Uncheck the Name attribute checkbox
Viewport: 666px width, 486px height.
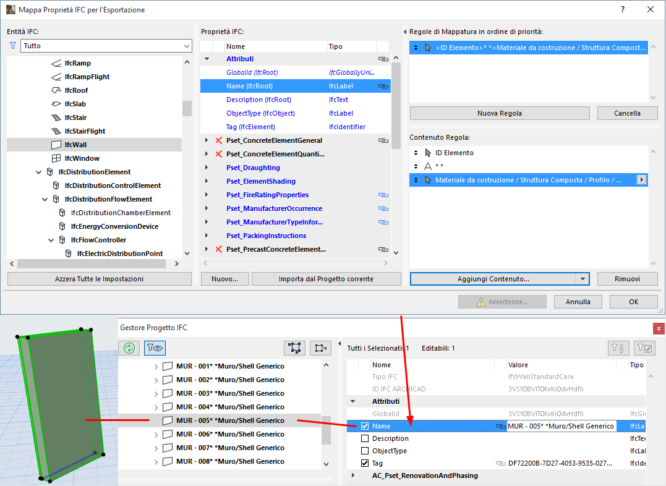[x=365, y=426]
